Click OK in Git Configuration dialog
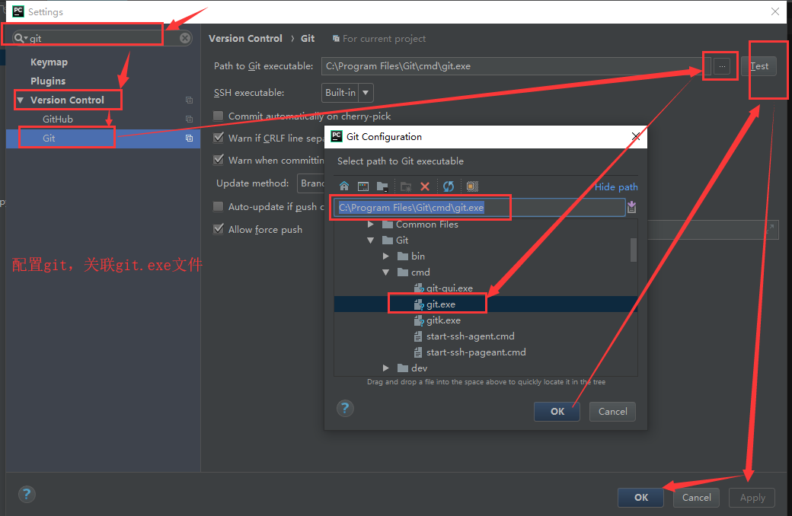Screen dimensions: 792x516 [557, 412]
